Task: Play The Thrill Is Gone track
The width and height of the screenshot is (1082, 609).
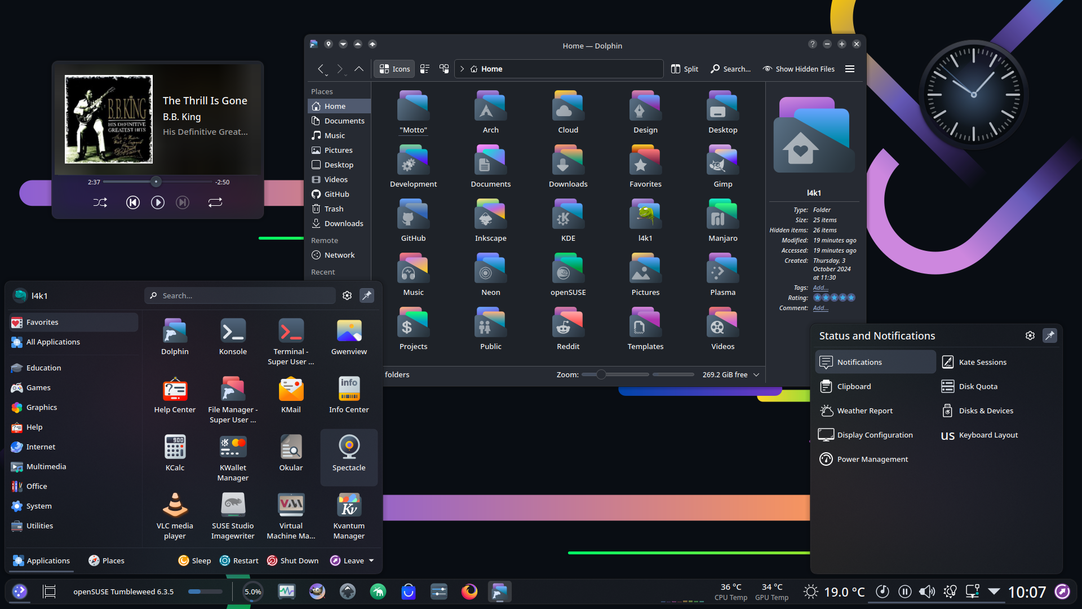Action: point(158,202)
